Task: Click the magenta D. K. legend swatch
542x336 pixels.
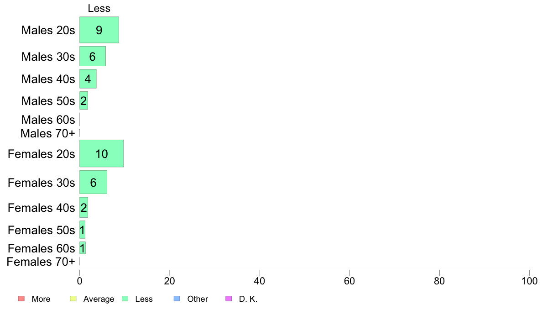Action: click(x=229, y=299)
